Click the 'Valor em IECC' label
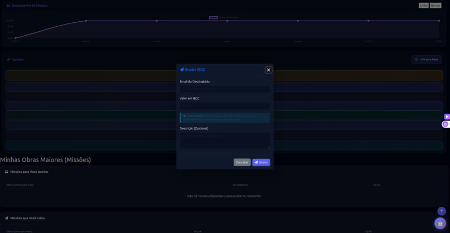The height and width of the screenshot is (233, 450). 189,98
